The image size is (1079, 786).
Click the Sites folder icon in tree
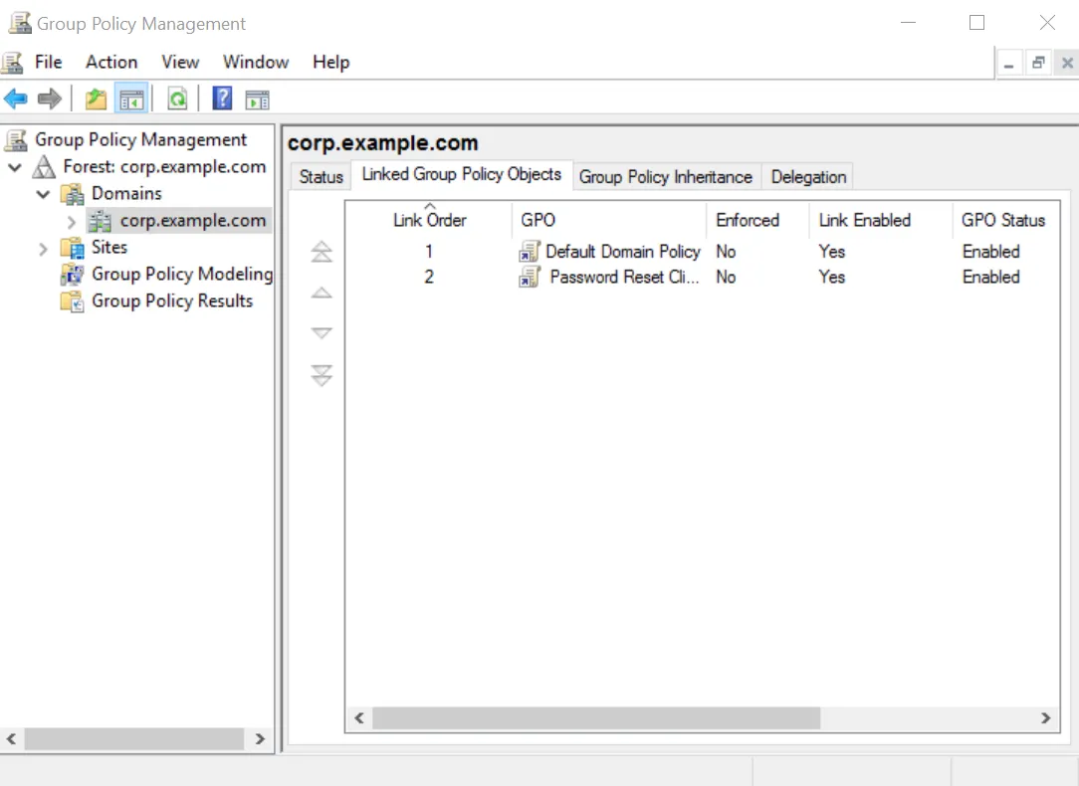73,248
